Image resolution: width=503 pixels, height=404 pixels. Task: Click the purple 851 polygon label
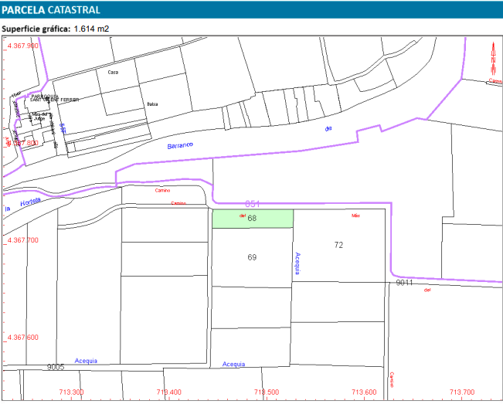pyautogui.click(x=253, y=203)
